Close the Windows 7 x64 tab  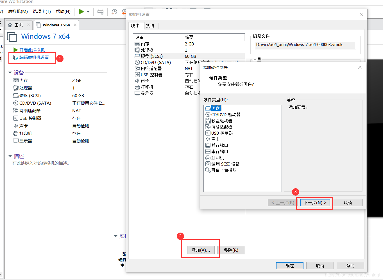click(75, 25)
